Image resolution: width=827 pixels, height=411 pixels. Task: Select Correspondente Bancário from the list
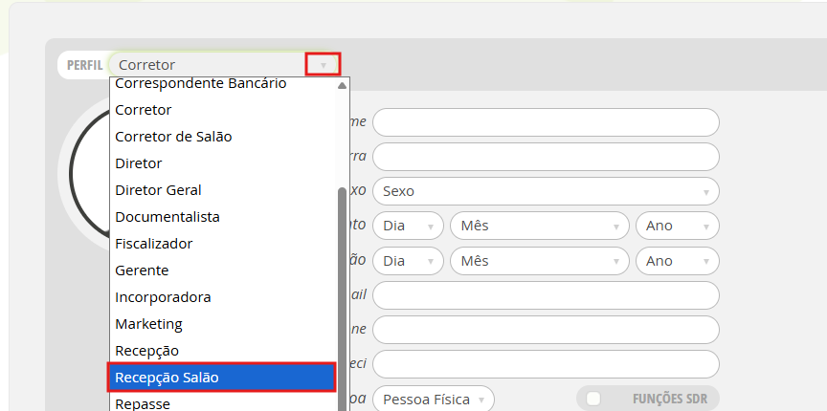[200, 84]
